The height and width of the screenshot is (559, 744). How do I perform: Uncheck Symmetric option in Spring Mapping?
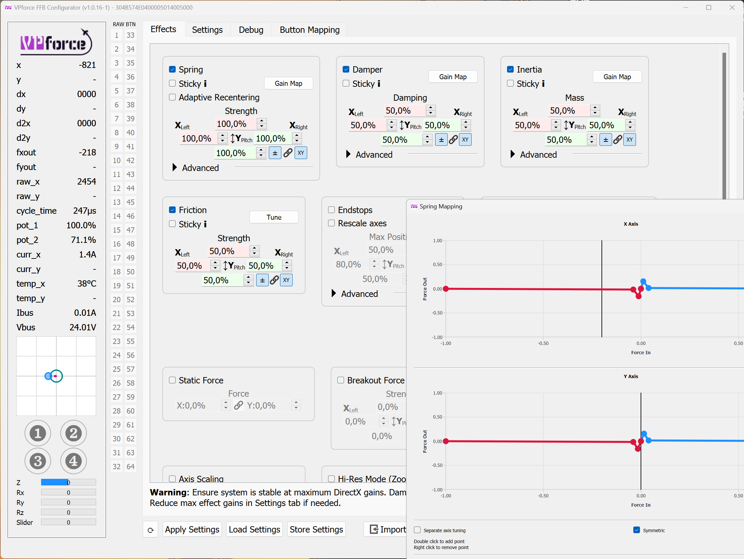coord(636,530)
